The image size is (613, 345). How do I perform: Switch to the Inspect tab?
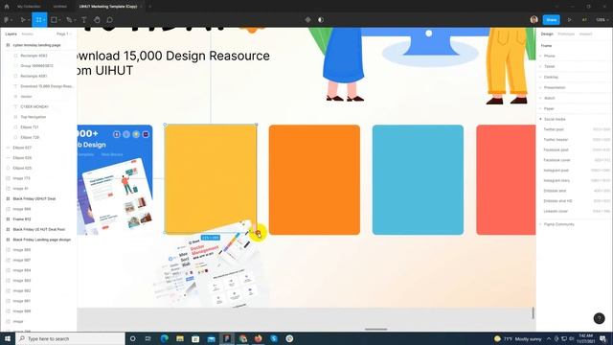[585, 34]
